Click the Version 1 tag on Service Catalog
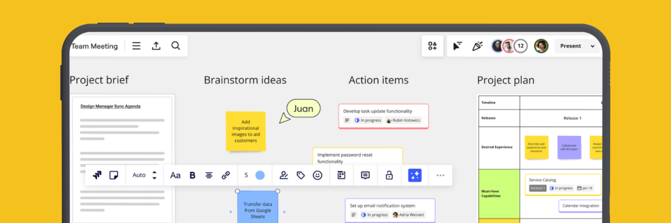This screenshot has height=223, width=671. point(537,188)
